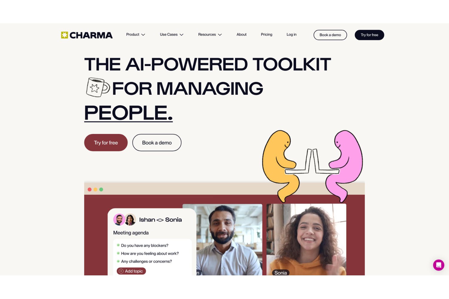Viewport: 449px width, 299px height.
Task: Click the yellow window dot
Action: point(95,190)
